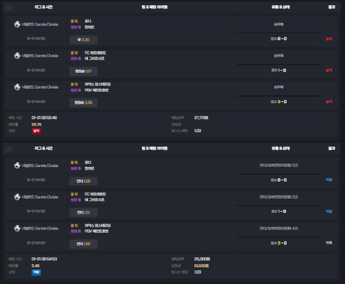Click soccer ball icon for FC 위트레흐트, first slip
345x284 pixels.
[17, 56]
